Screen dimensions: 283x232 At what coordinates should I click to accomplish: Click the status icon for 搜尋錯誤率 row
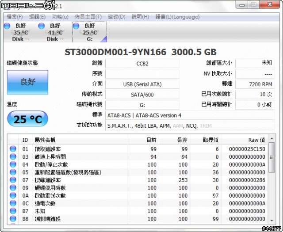(x=13, y=180)
